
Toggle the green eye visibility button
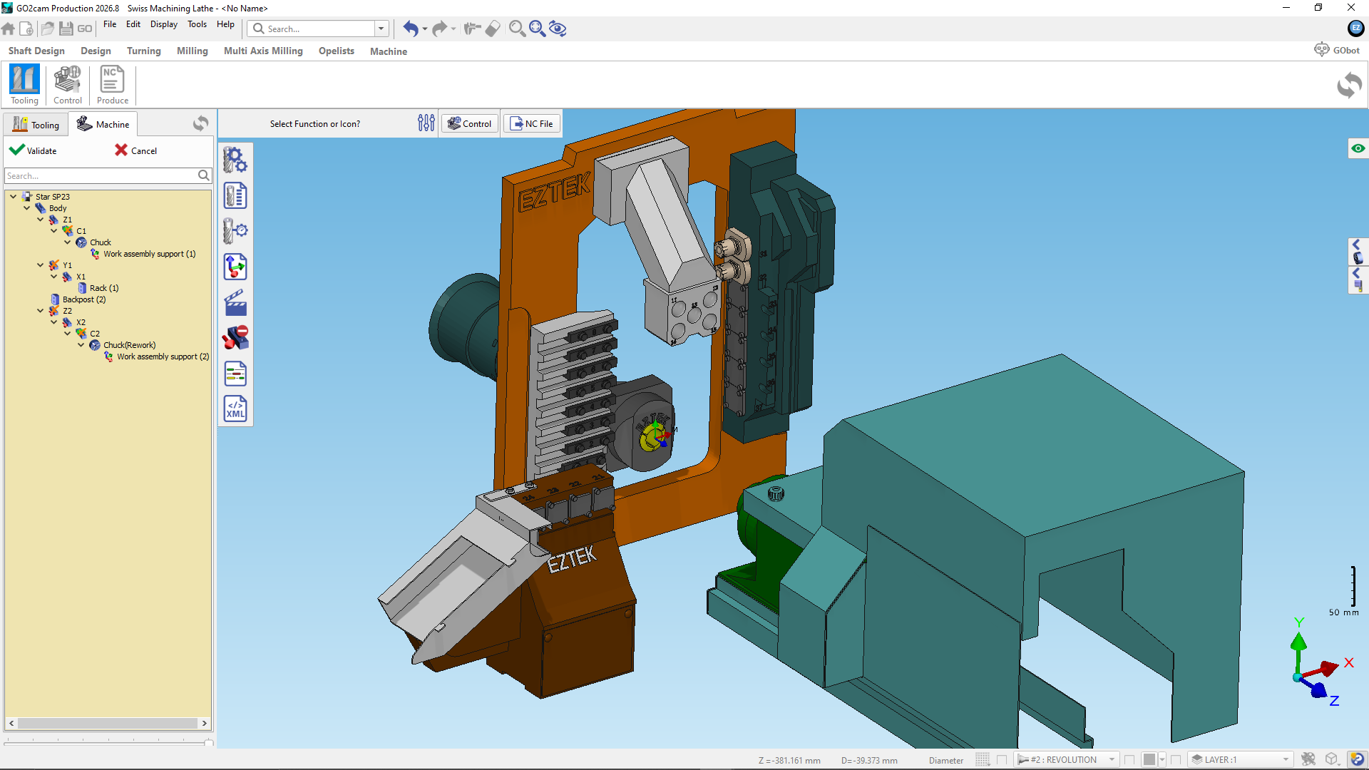[1358, 148]
